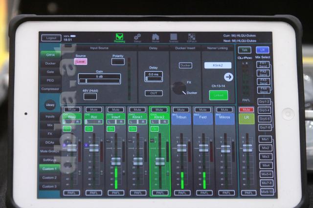Open the Scenes icon
313x208 pixels.
tap(174, 37)
